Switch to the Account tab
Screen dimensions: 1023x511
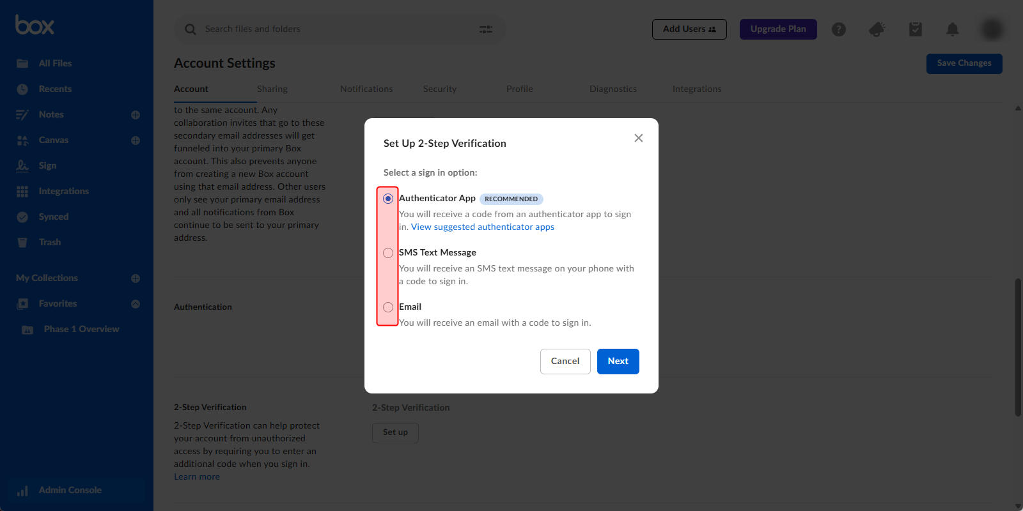191,89
